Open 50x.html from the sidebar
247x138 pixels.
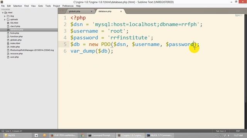(x=14, y=23)
